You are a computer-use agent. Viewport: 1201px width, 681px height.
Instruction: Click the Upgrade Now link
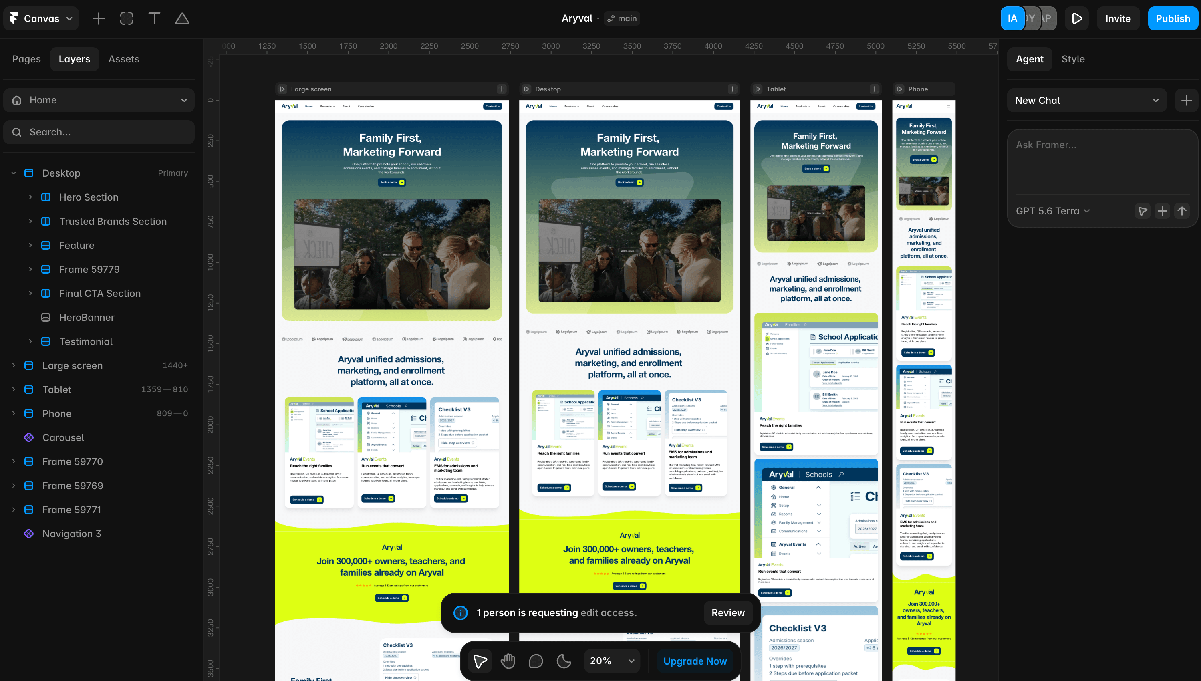tap(695, 661)
